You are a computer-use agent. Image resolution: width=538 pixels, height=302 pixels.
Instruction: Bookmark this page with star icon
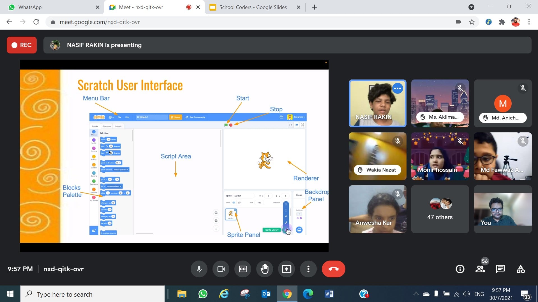[x=472, y=22]
